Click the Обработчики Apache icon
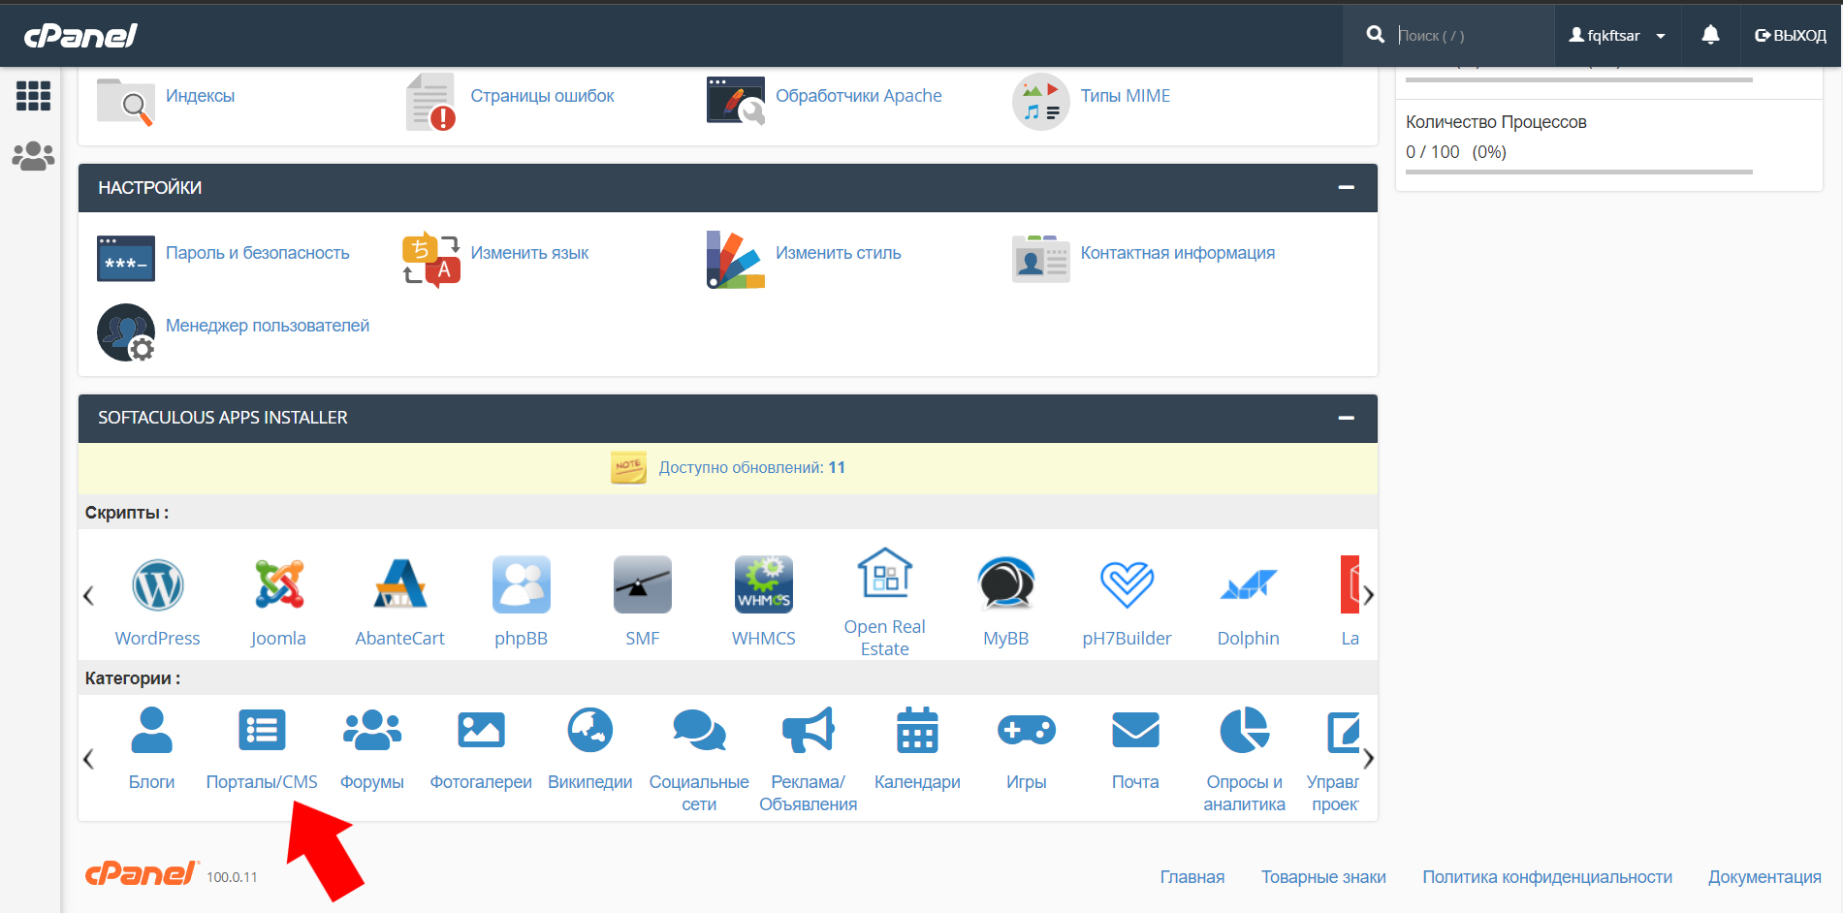 [736, 102]
